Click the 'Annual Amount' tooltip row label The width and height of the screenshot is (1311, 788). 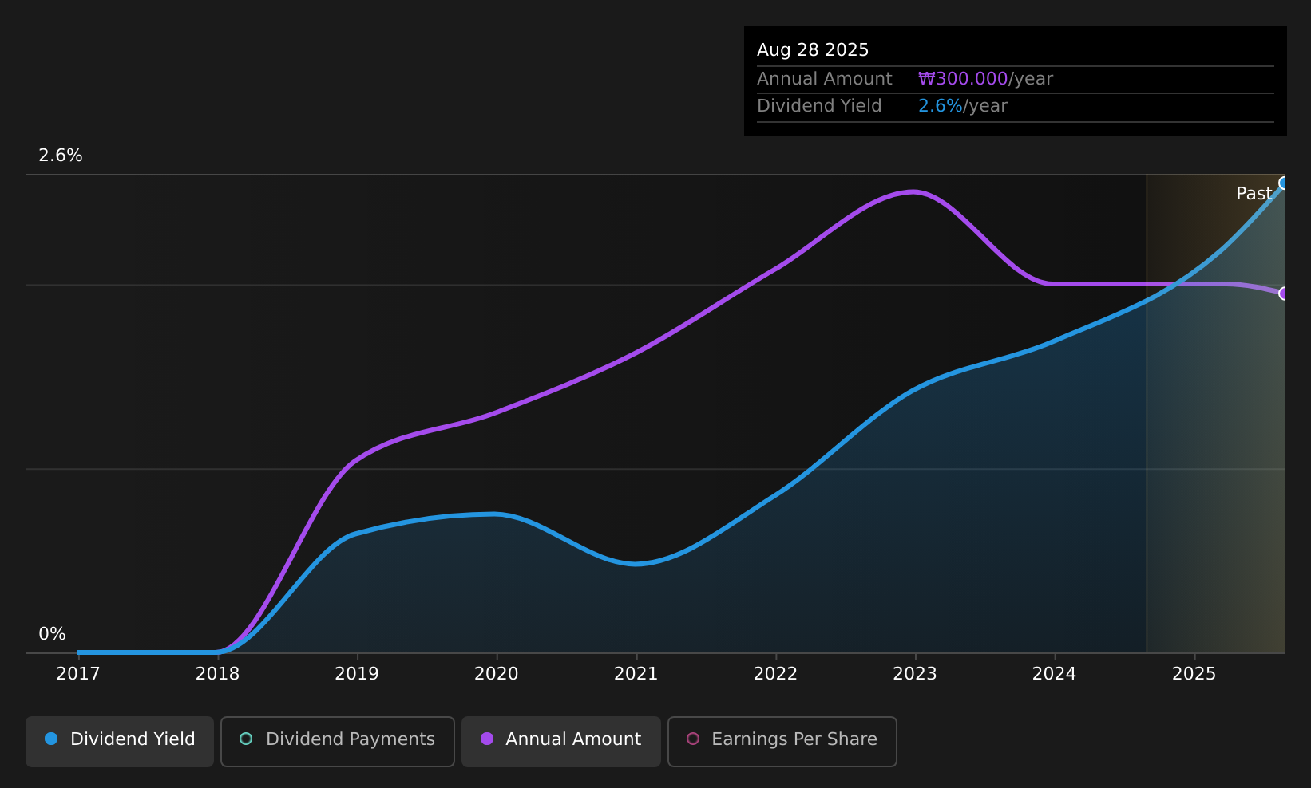tap(825, 79)
